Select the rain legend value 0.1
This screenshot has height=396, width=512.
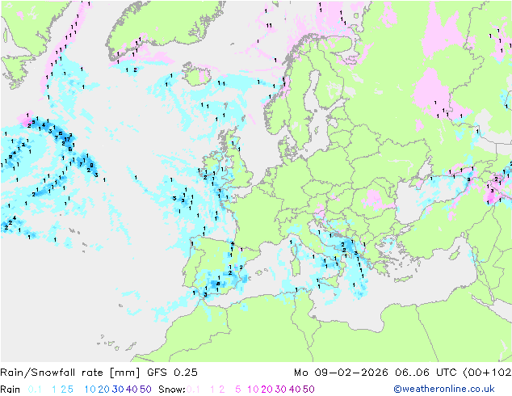tap(35, 390)
